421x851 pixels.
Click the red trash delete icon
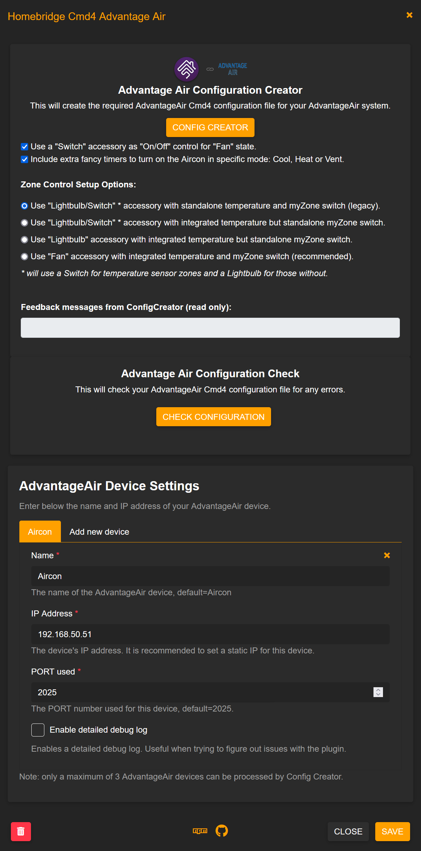(21, 832)
